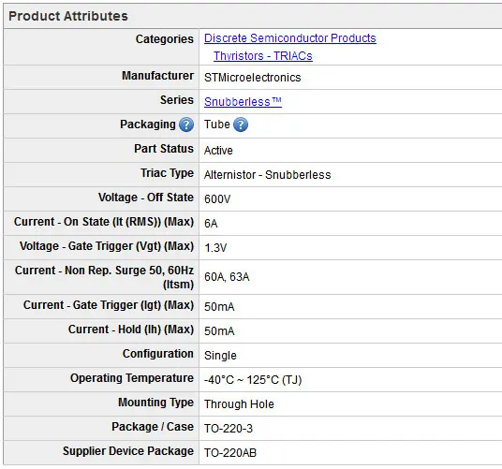Select the TO-220AB supplier device package value

coord(230,453)
